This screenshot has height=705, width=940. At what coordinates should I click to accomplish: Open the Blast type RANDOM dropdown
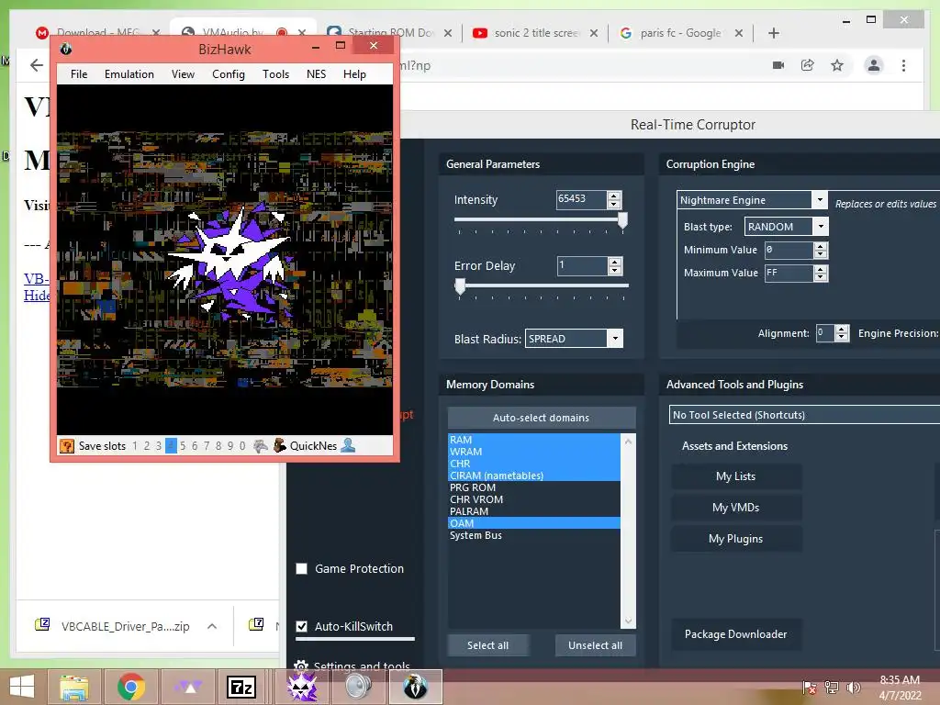821,227
